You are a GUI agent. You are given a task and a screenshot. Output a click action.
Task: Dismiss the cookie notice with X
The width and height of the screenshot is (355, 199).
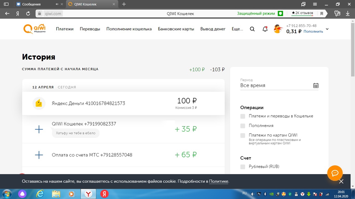tap(341, 181)
